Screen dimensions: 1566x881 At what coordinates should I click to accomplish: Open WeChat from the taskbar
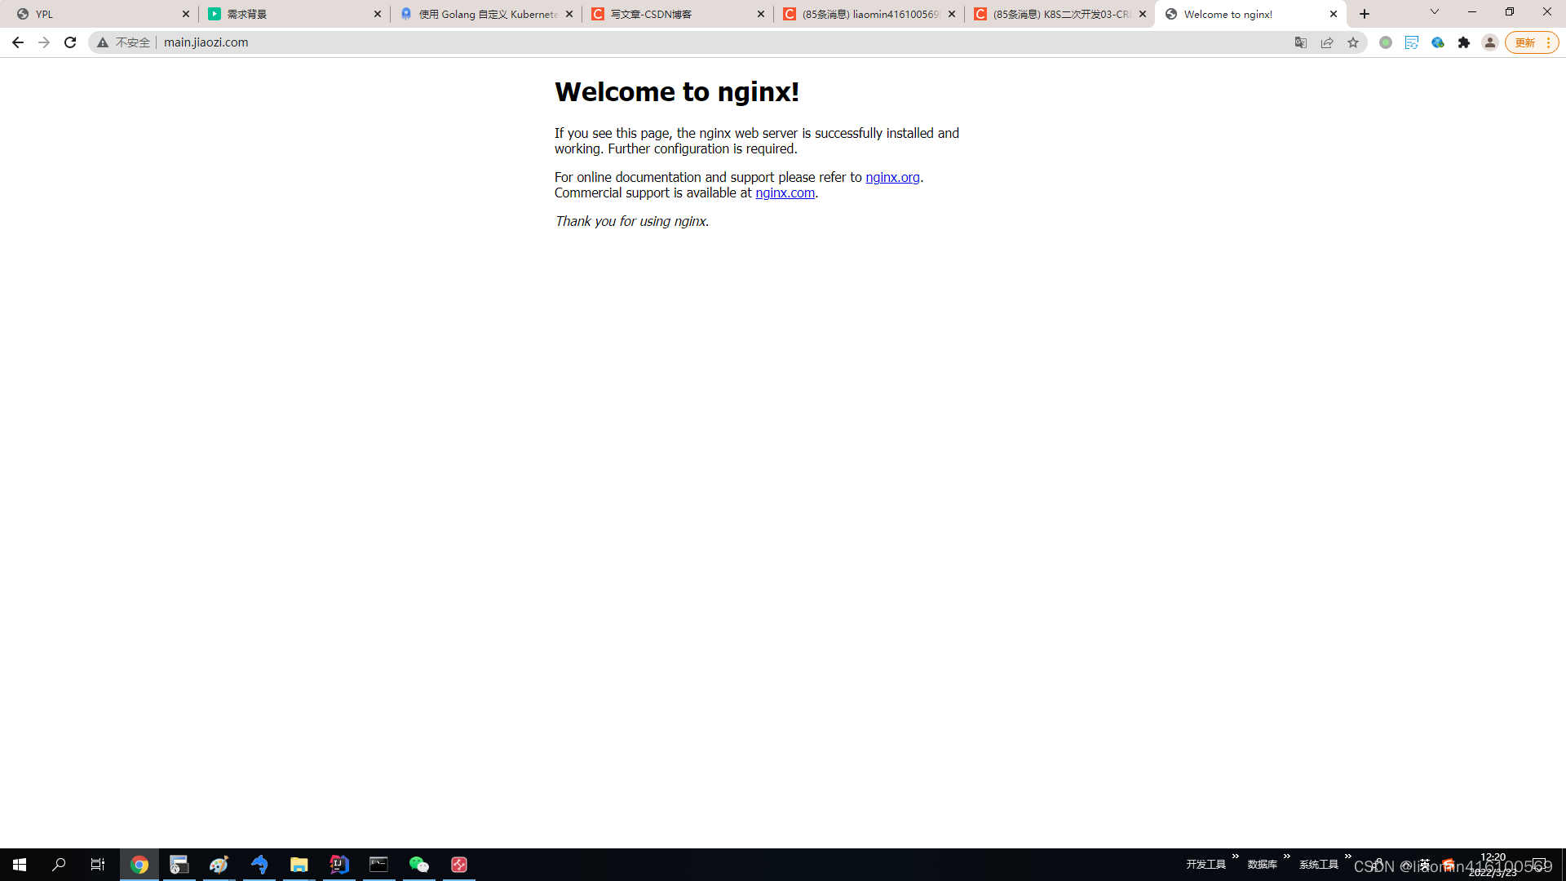pos(418,865)
